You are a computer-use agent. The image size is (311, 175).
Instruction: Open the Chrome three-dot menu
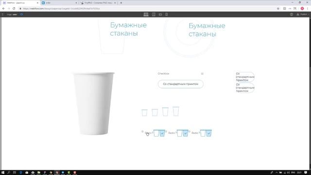(x=308, y=9)
